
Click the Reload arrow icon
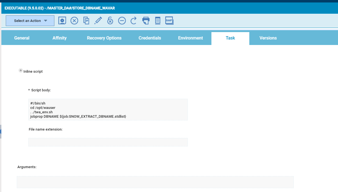point(134,20)
